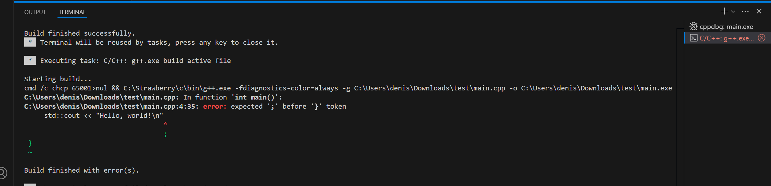
Task: Click the task marker beside 'Executing task'
Action: [x=30, y=61]
